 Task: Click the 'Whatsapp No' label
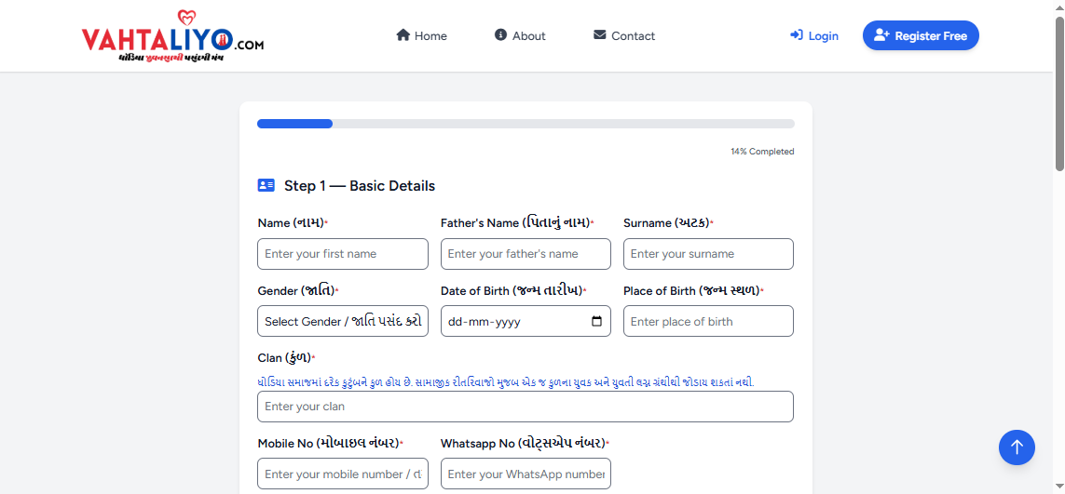pos(524,443)
